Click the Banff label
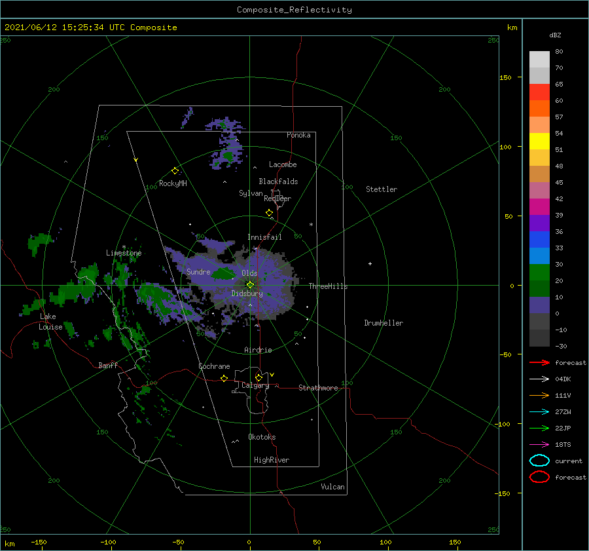 click(x=108, y=365)
